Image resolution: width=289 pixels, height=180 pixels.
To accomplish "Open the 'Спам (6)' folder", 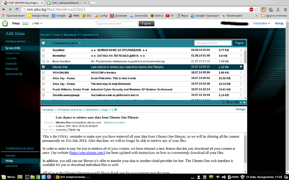I will [x=11, y=63].
